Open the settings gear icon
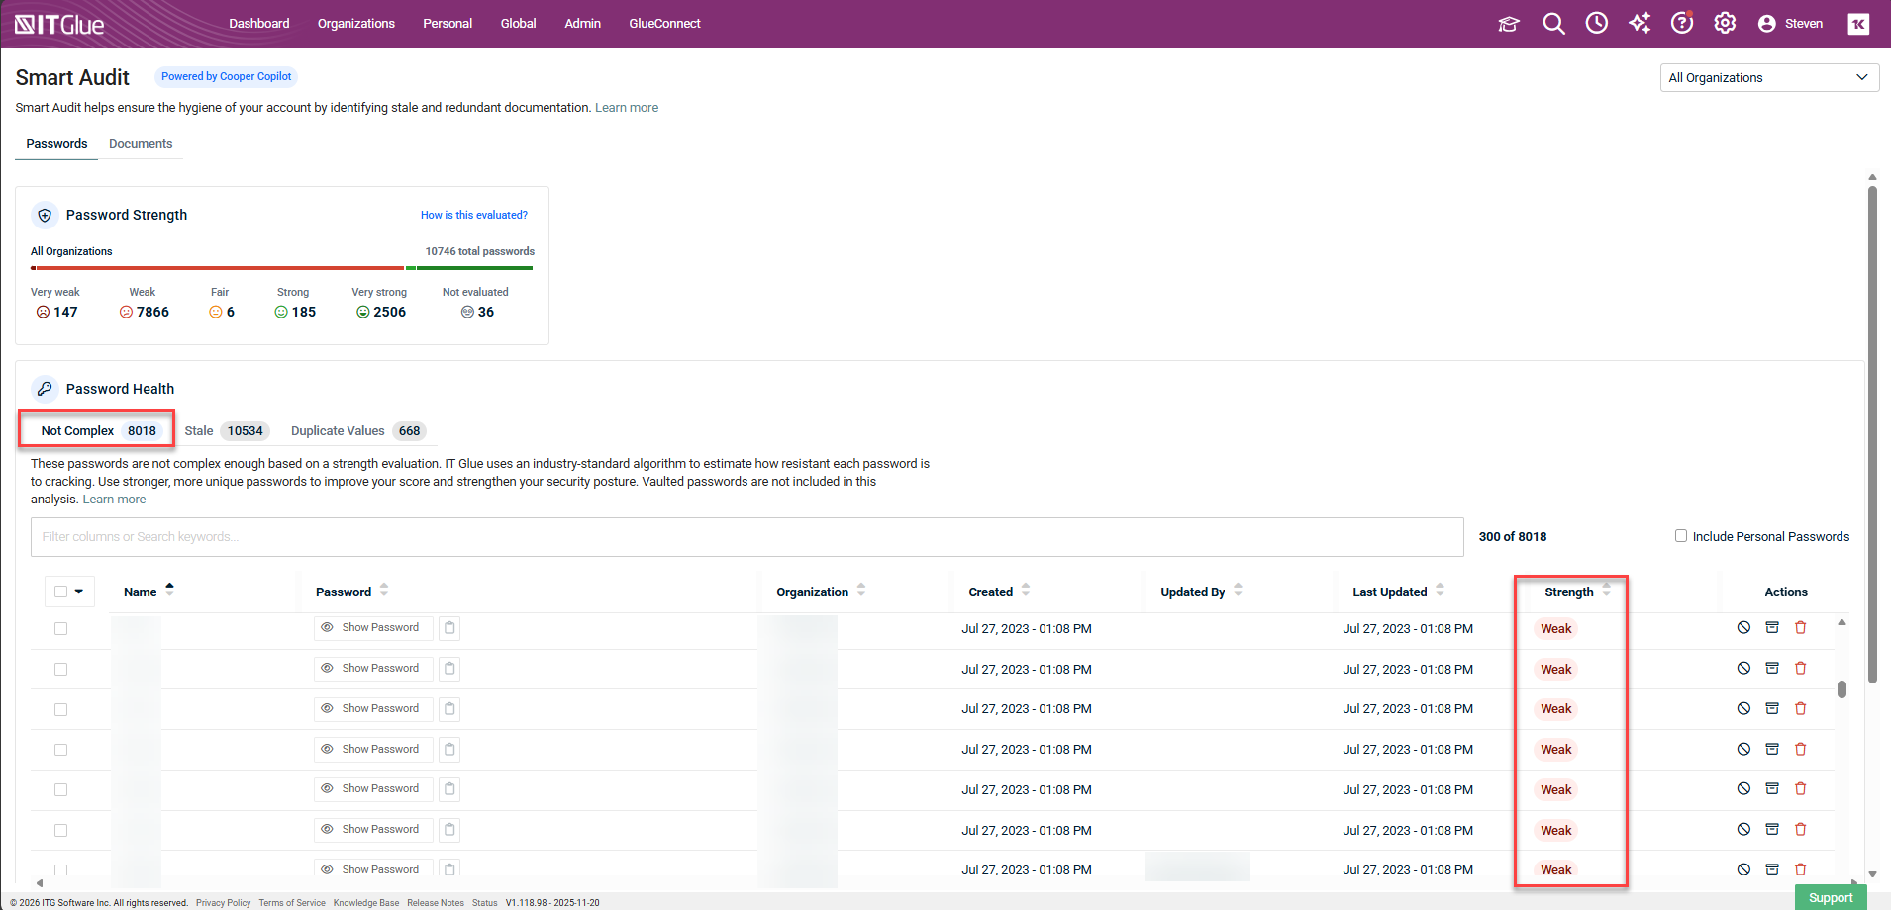The image size is (1891, 910). click(1725, 24)
